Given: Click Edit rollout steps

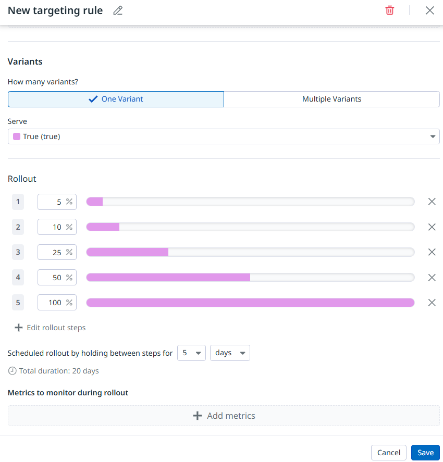Looking at the screenshot, I should pos(50,328).
